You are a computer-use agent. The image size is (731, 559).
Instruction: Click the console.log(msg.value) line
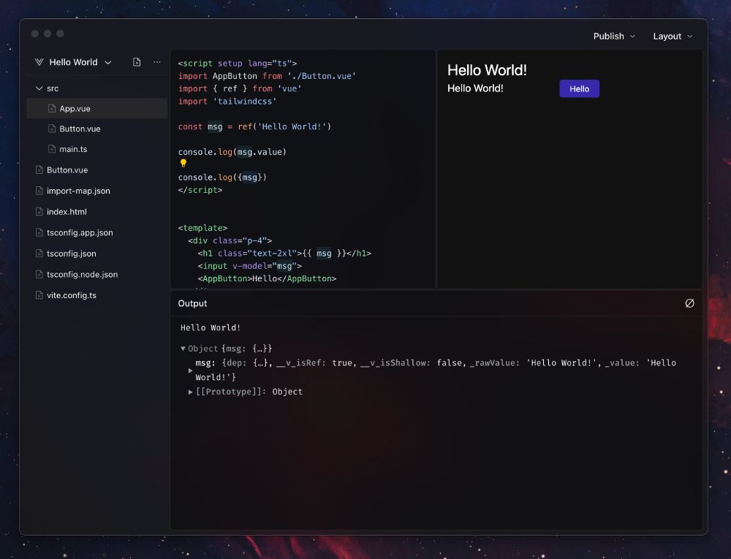232,152
